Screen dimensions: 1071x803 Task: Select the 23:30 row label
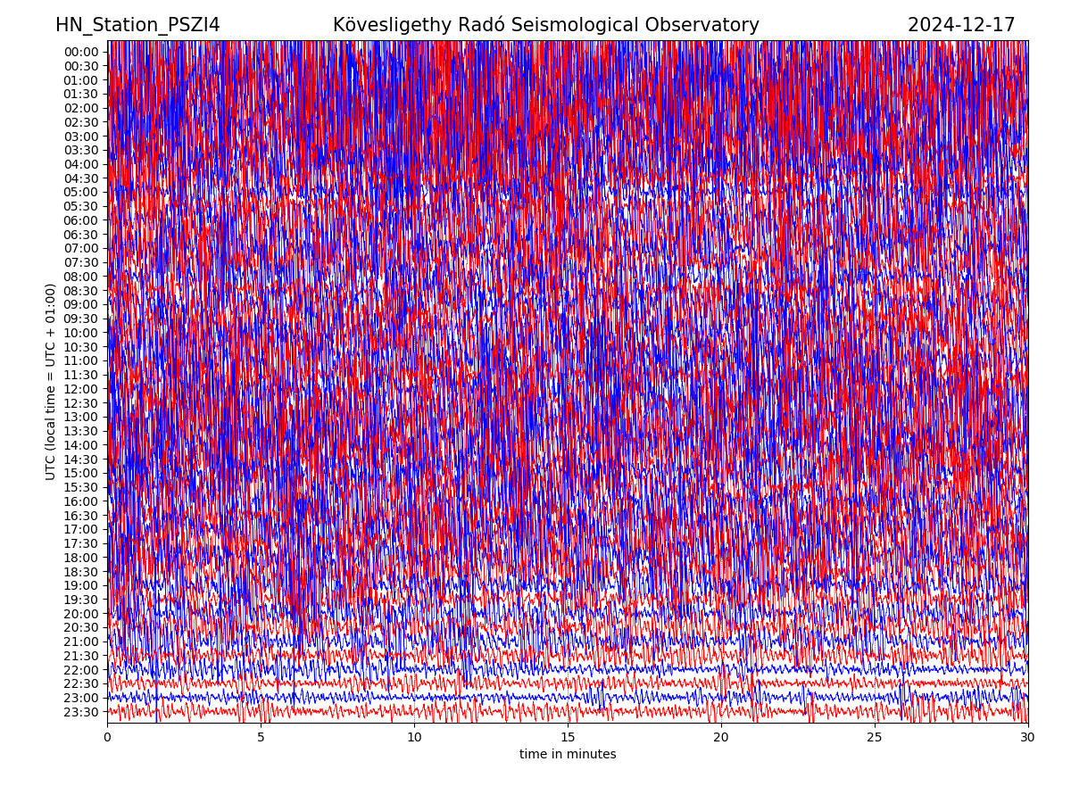[81, 712]
